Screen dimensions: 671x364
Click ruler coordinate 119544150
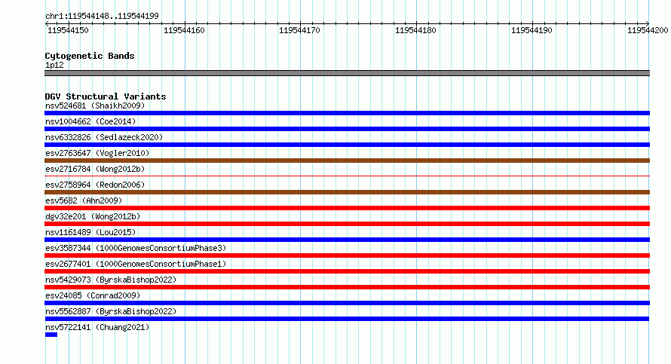pyautogui.click(x=68, y=30)
